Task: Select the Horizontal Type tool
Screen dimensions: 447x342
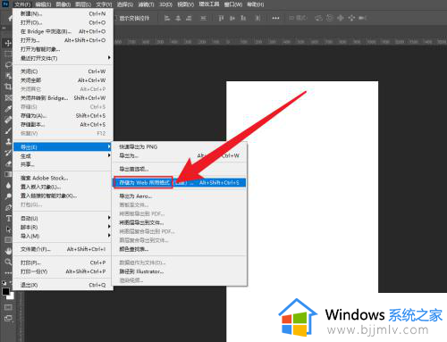Action: click(x=8, y=219)
